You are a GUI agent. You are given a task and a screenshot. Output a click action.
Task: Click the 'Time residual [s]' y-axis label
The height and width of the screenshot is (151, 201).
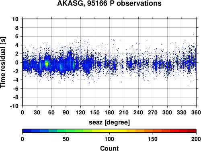click(x=3, y=62)
